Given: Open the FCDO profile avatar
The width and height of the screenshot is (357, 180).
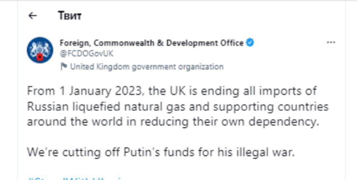Looking at the screenshot, I should click(x=40, y=50).
